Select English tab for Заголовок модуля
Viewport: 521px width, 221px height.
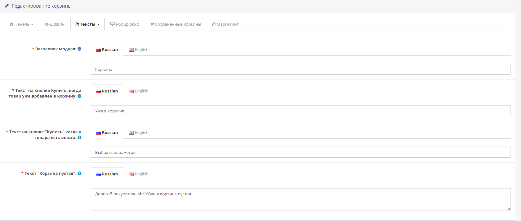[x=139, y=50]
